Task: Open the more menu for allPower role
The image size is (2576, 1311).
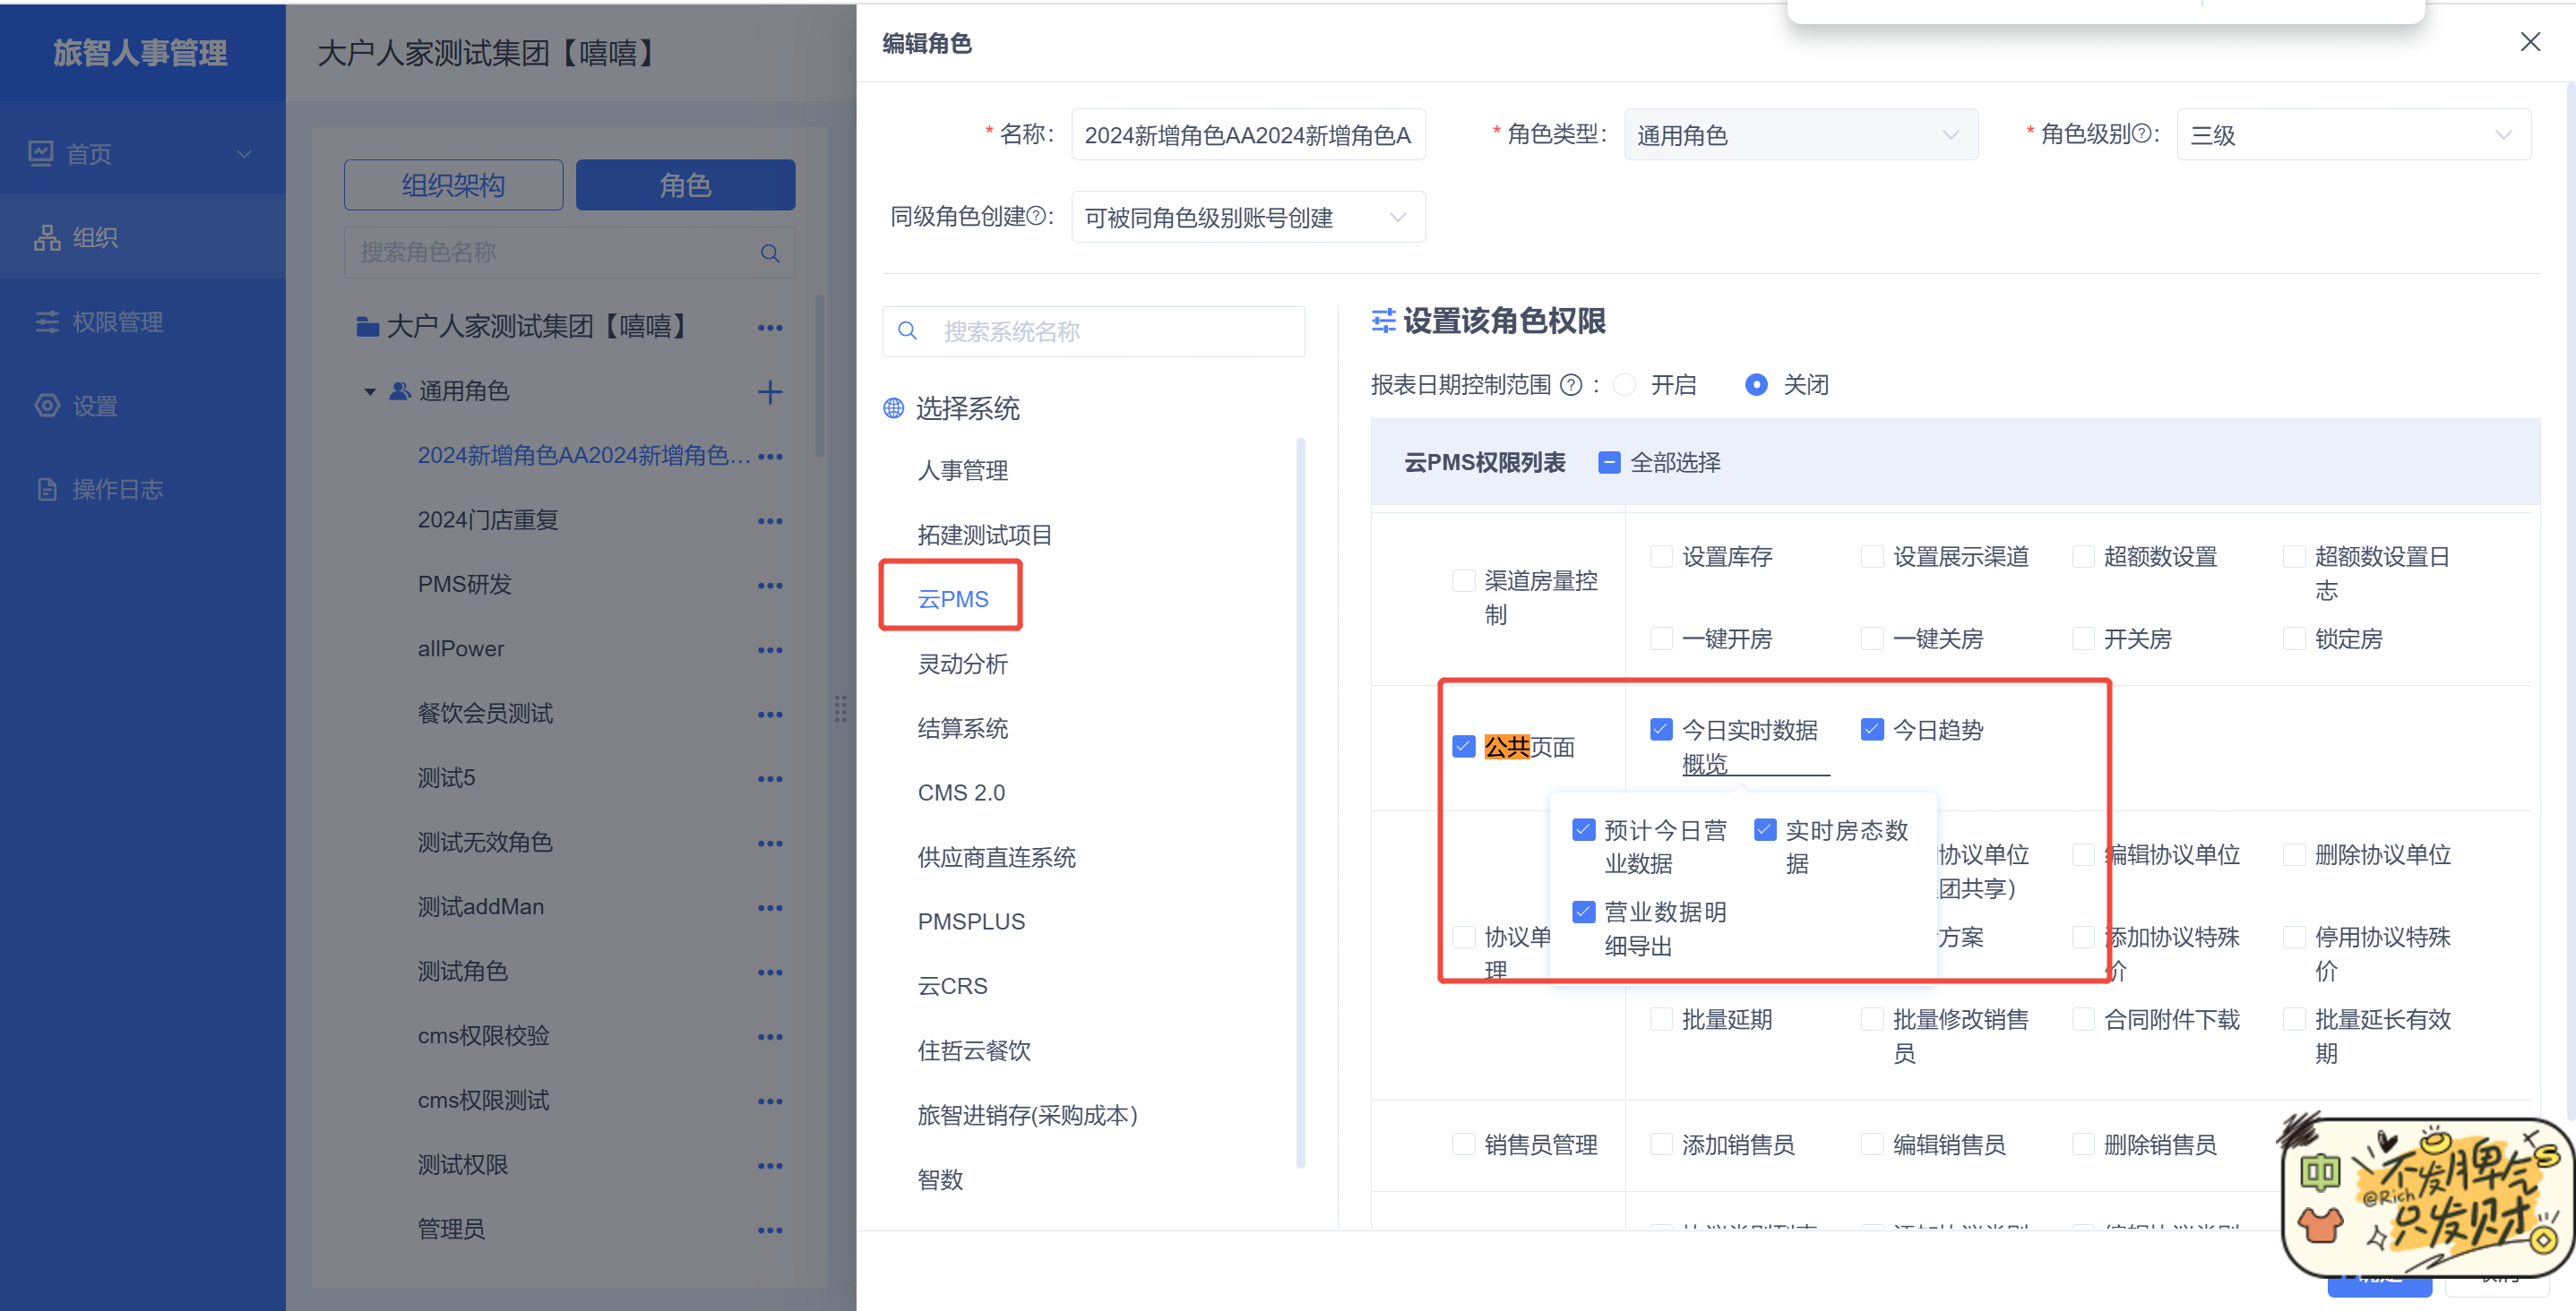Action: 769,649
